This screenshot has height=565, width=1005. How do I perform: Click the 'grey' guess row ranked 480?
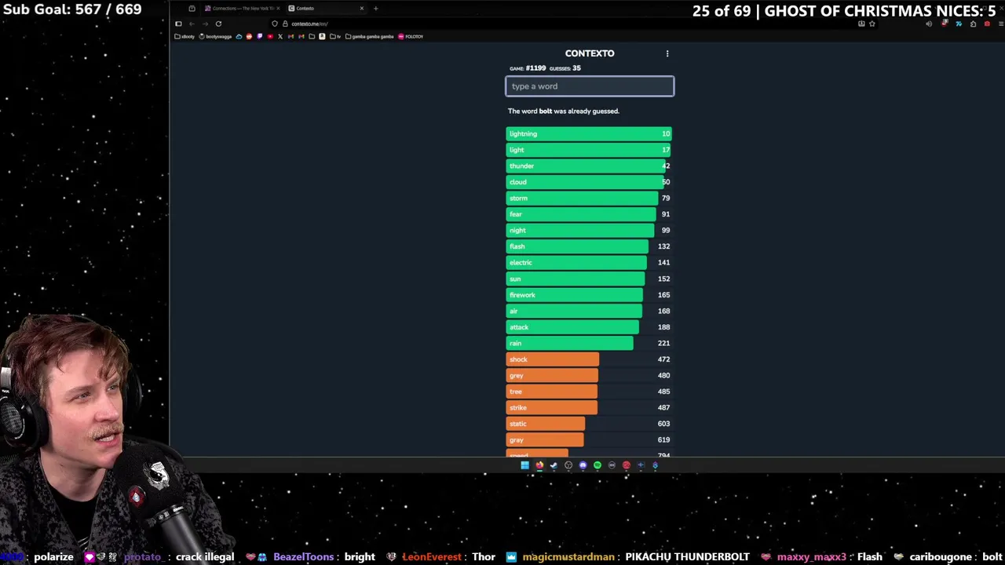[x=589, y=375]
